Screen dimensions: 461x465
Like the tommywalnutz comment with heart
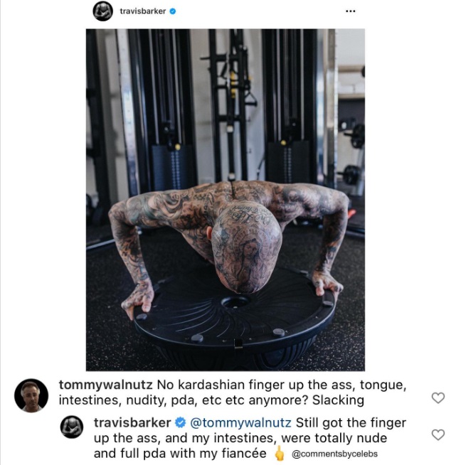pos(438,397)
